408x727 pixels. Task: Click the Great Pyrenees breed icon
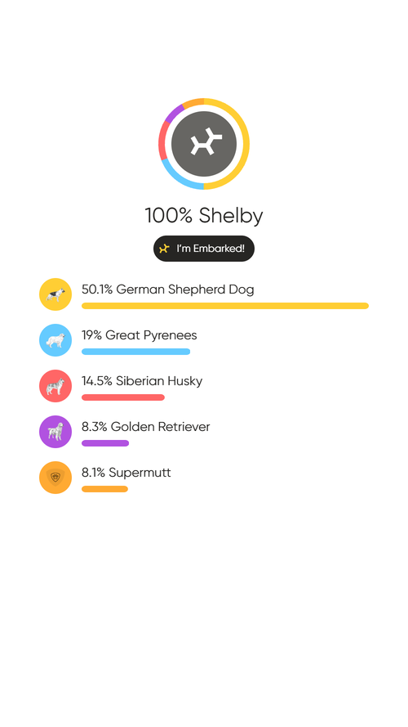click(x=55, y=340)
